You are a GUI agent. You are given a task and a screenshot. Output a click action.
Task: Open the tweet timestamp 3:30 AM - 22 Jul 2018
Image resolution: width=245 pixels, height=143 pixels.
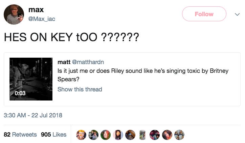pos(33,115)
